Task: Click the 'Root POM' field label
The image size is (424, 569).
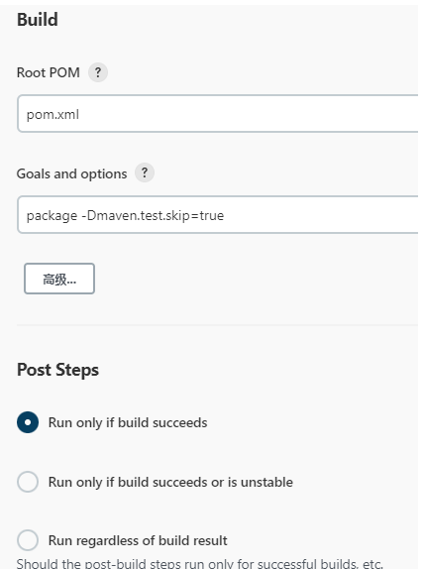Action: pyautogui.click(x=49, y=72)
